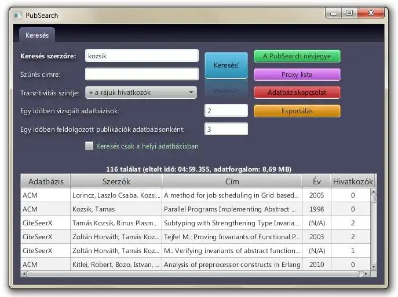
Task: Click author cell Kitlei, Robert, Bozo, Istvan
Action: [116, 265]
